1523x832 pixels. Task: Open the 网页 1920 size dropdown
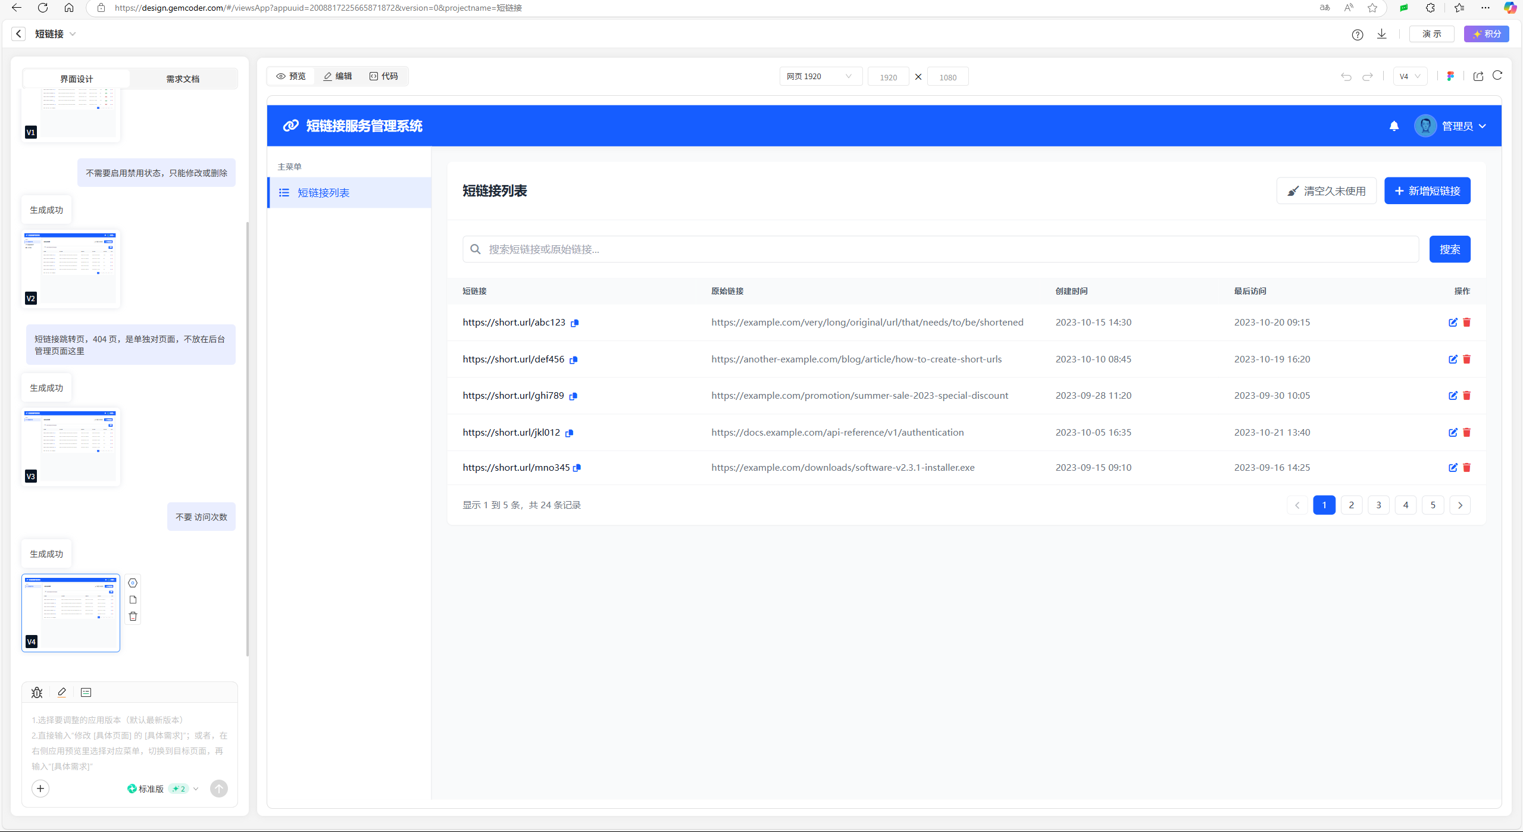820,76
